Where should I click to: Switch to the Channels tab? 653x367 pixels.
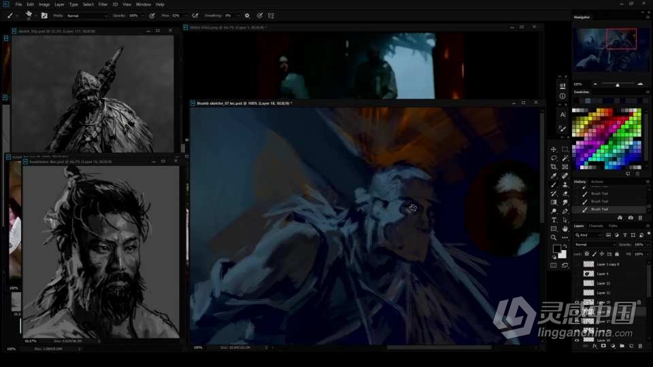(x=596, y=226)
